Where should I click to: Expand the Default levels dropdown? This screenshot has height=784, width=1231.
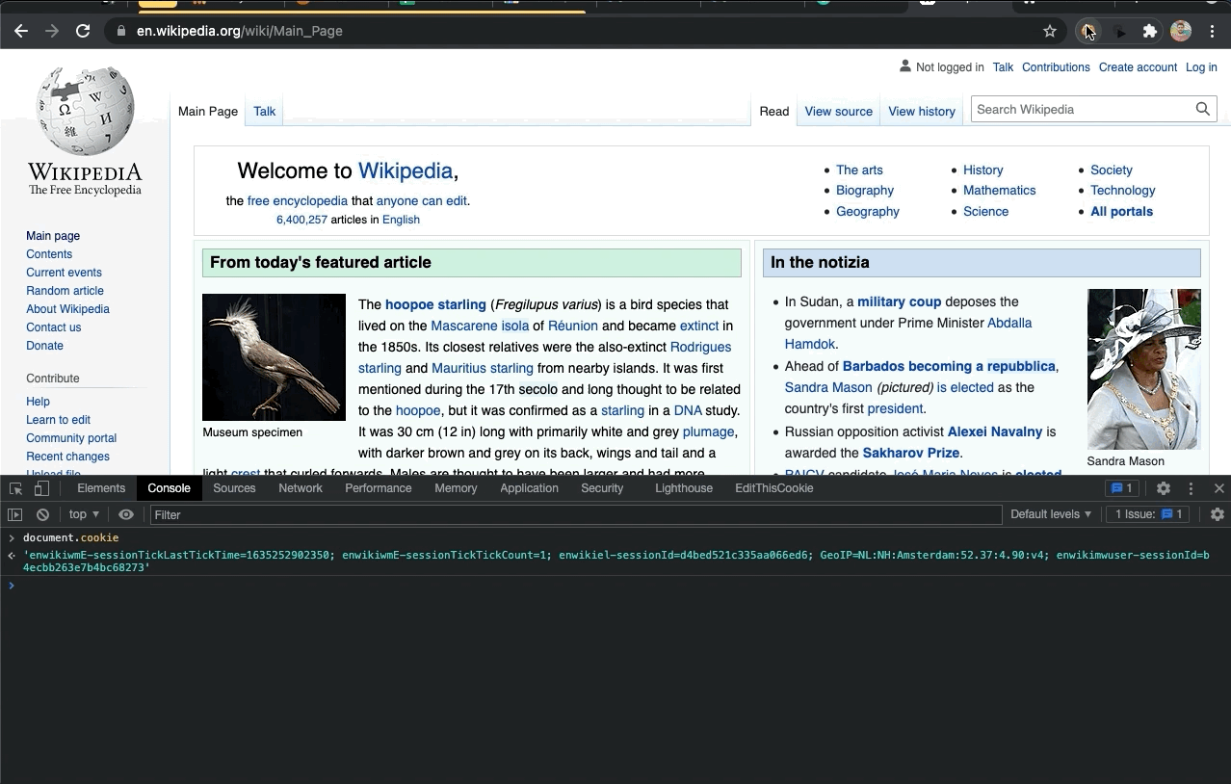(x=1050, y=514)
